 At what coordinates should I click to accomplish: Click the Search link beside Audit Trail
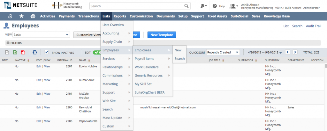coord(297,26)
